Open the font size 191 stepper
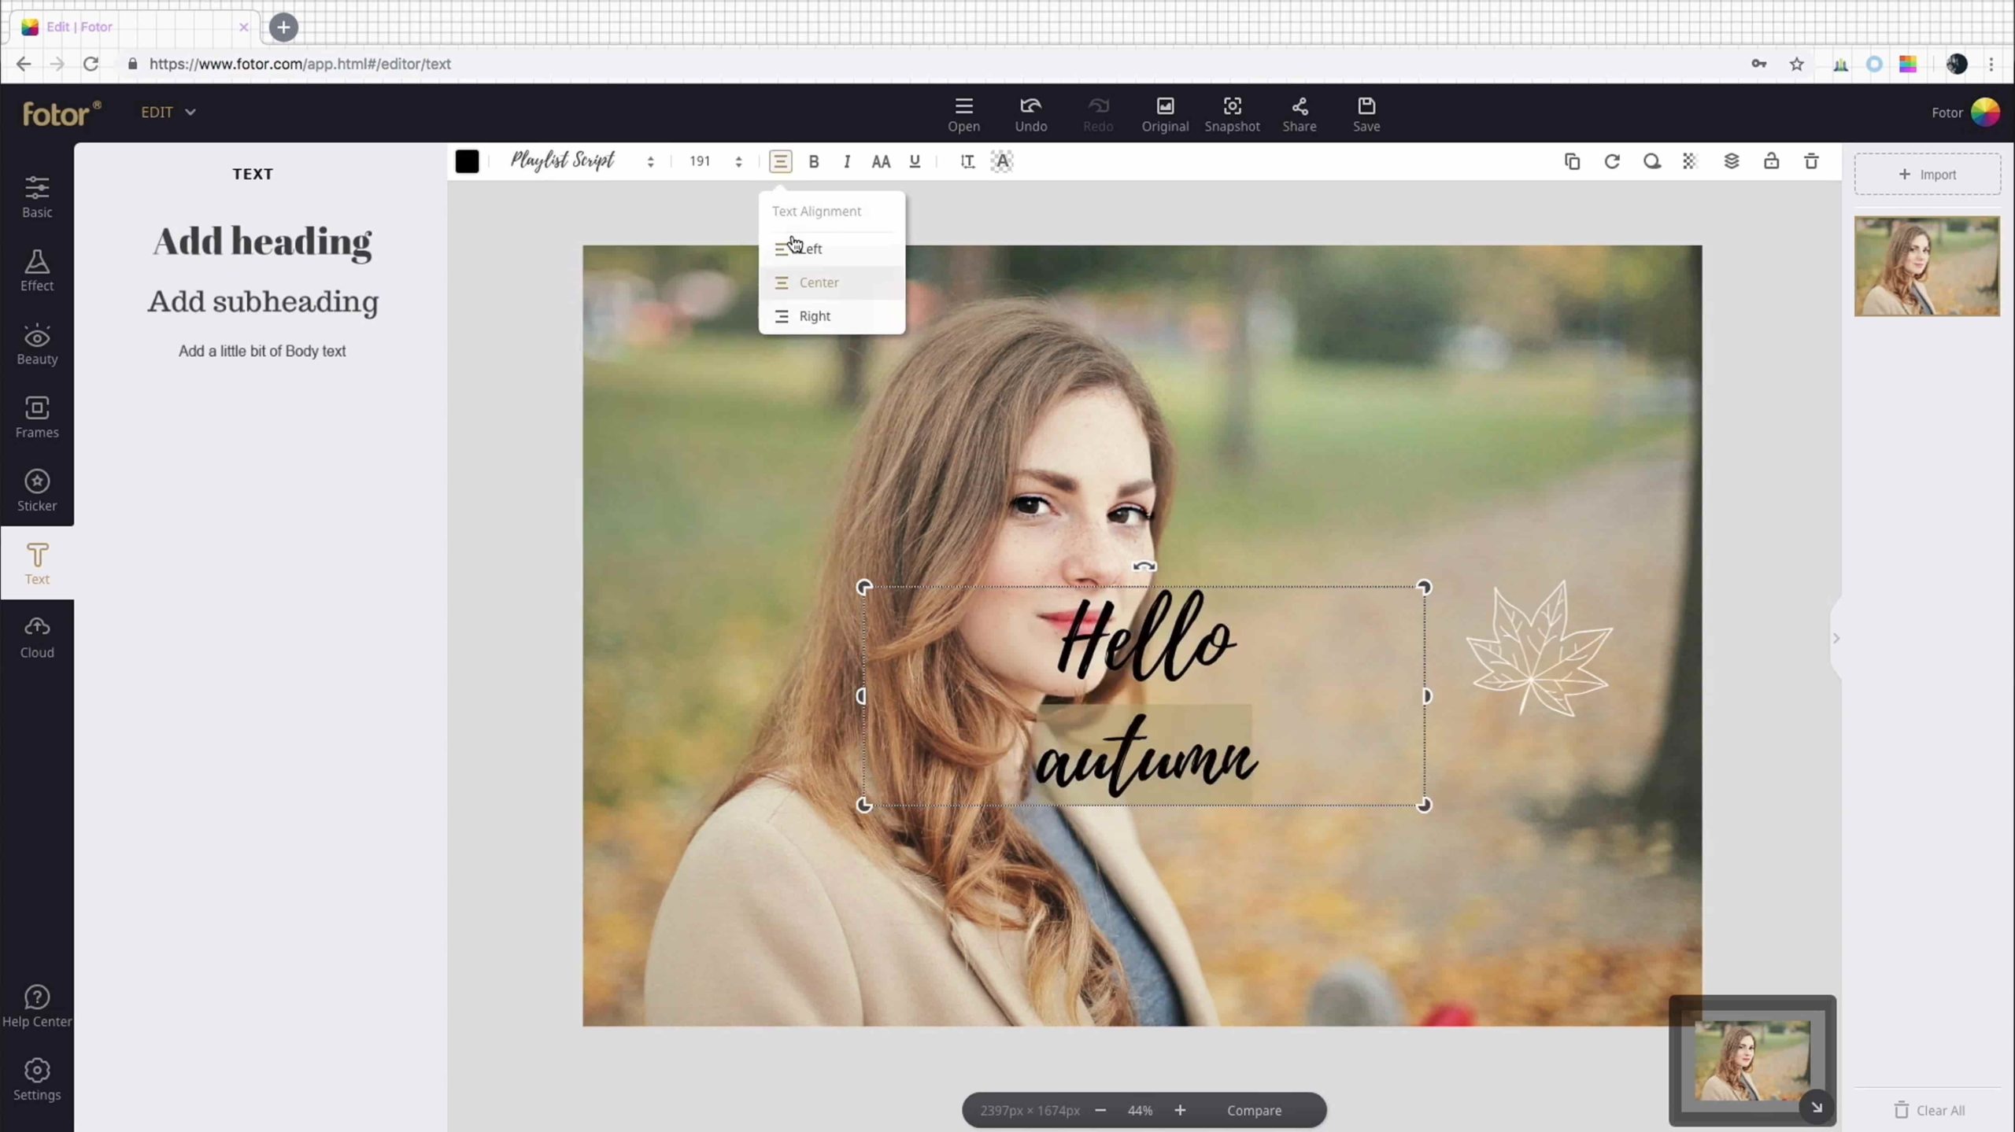The height and width of the screenshot is (1132, 2015). pos(738,161)
